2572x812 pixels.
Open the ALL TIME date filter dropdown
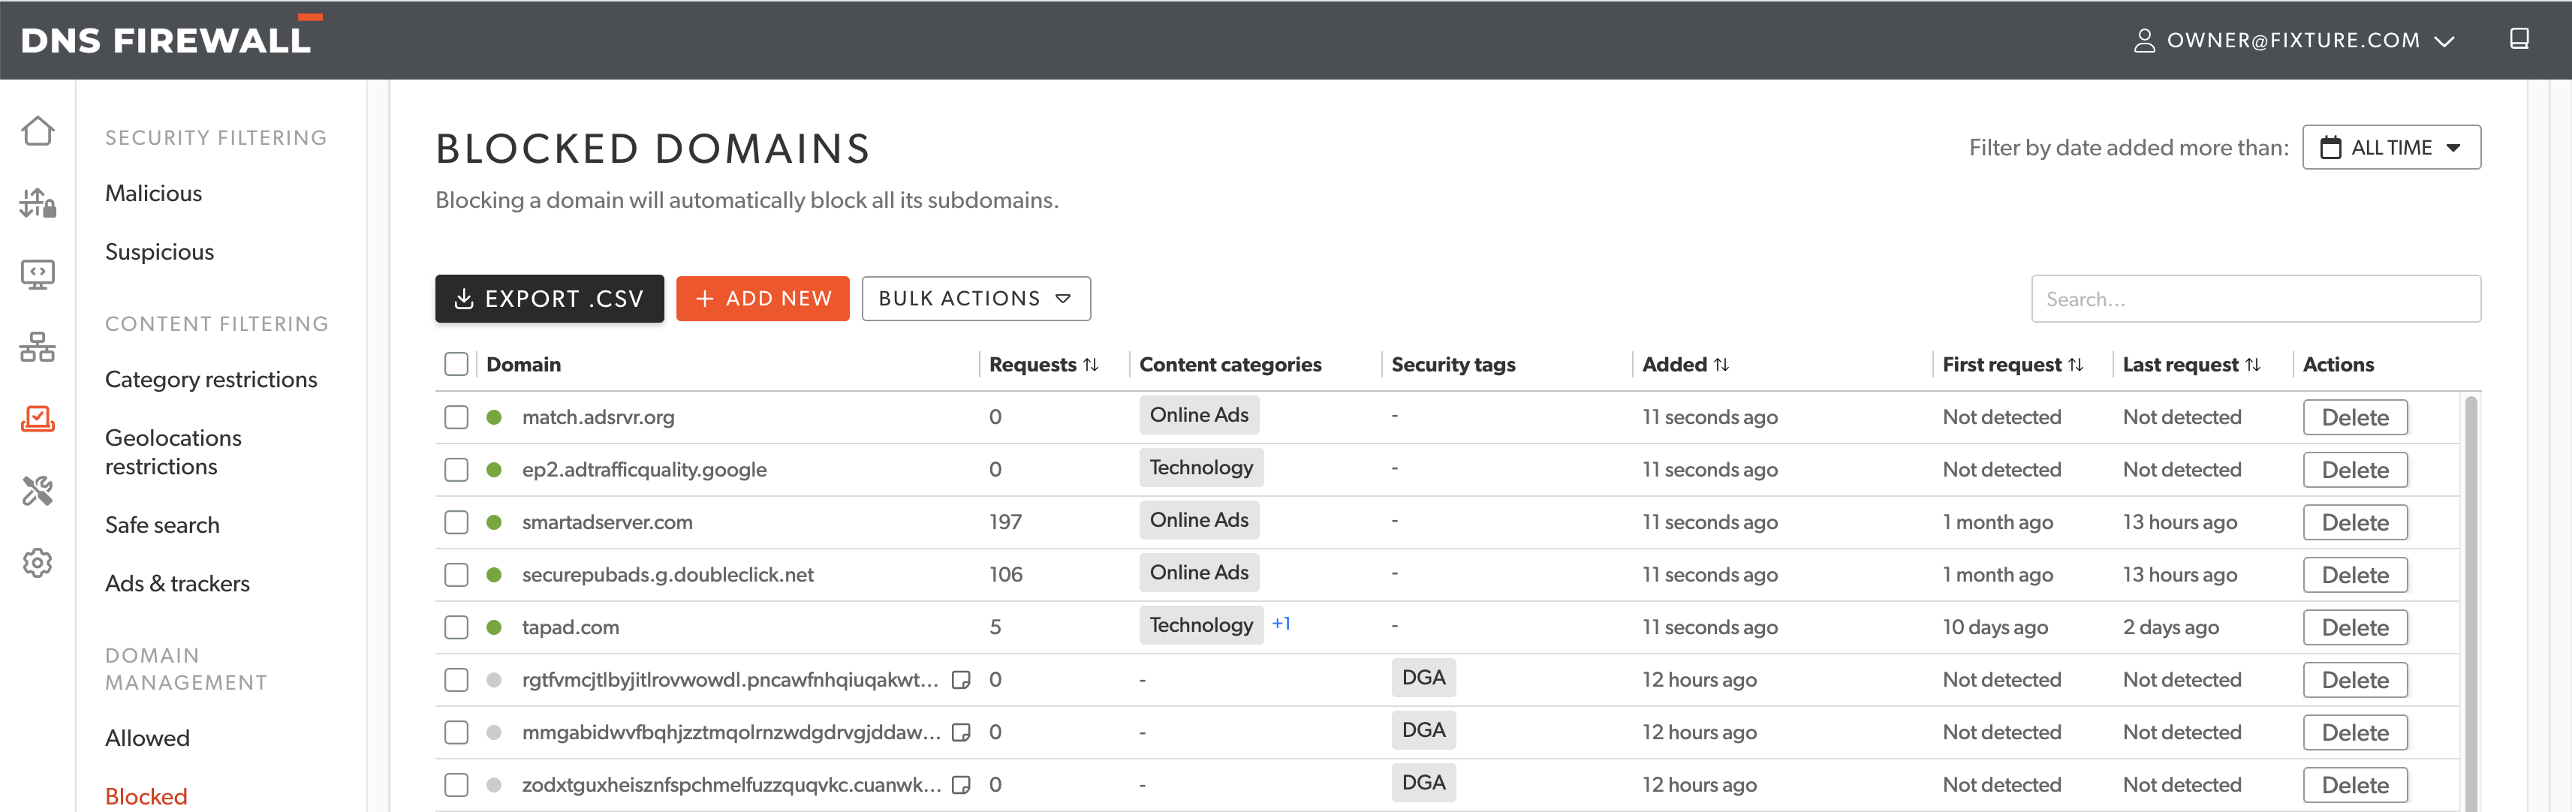2391,146
